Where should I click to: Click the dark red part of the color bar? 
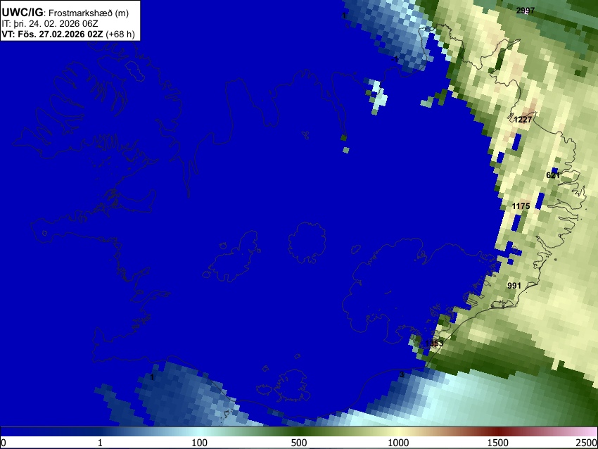point(497,432)
